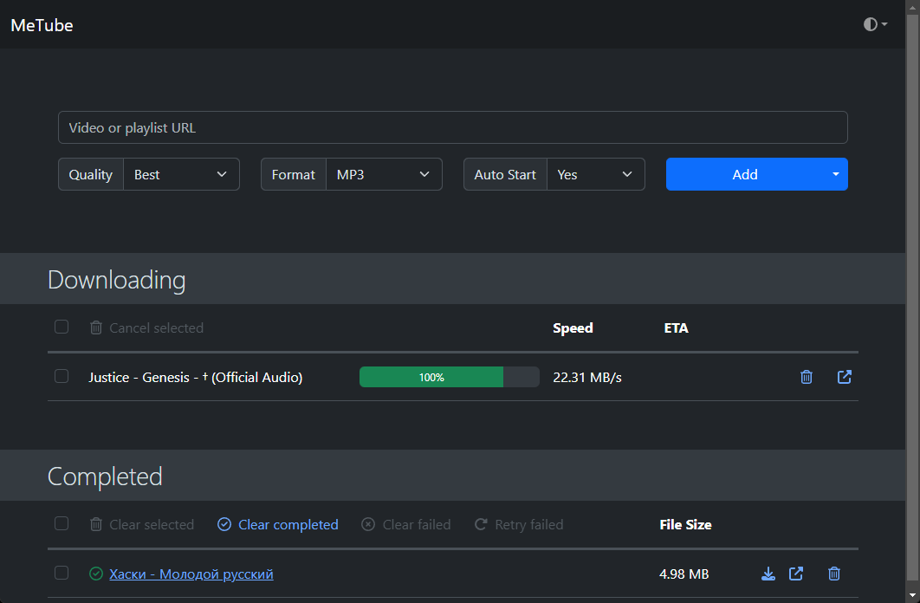Expand the Format dropdown showing MP3

(x=384, y=174)
